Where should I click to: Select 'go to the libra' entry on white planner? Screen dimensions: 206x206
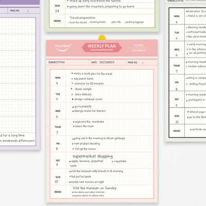click(197, 117)
